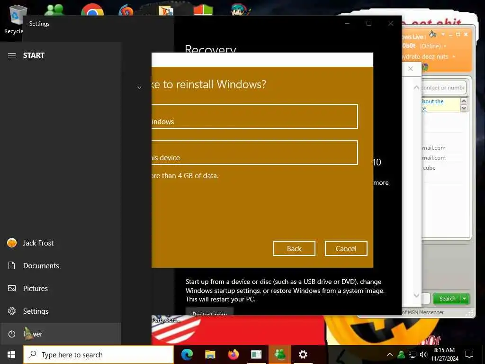Choose the reinstall option ending in 'this device'
This screenshot has width=485, height=364.
tap(254, 153)
